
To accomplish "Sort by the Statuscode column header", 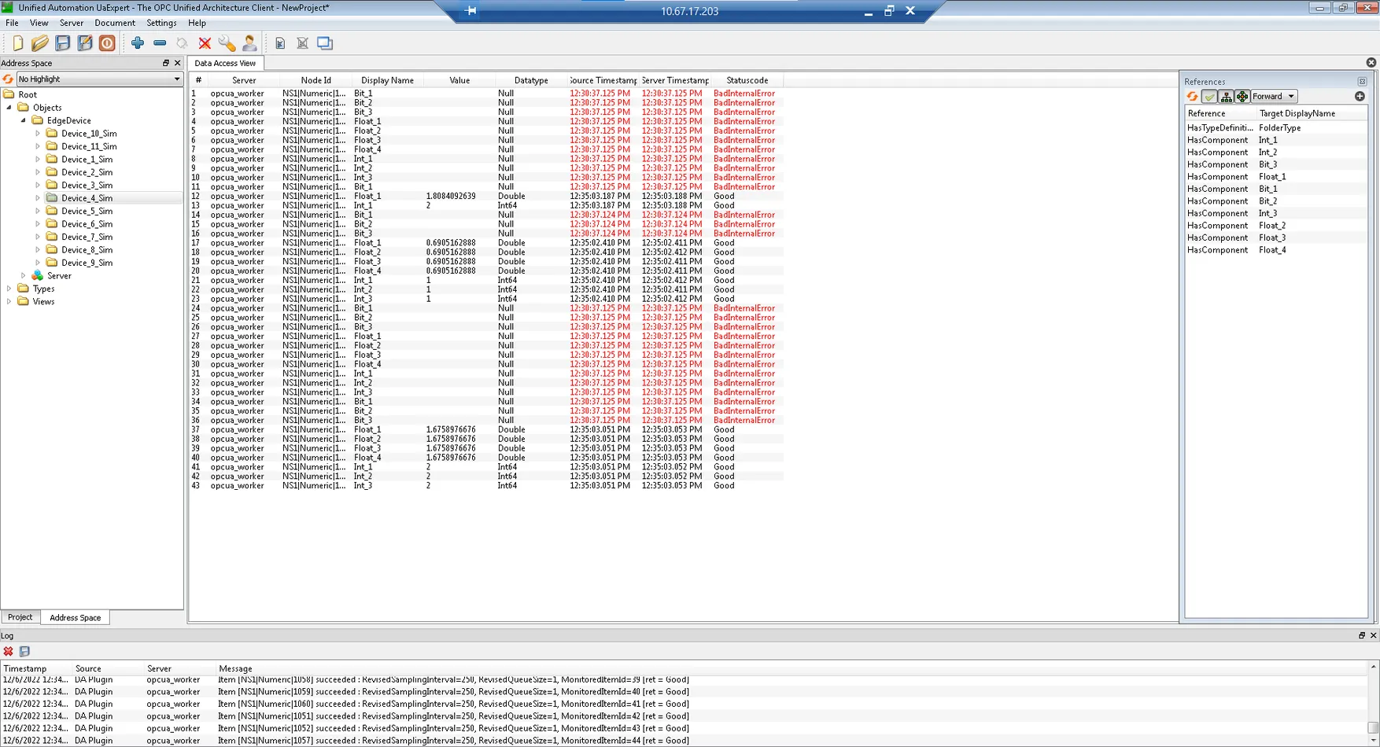I will (747, 80).
